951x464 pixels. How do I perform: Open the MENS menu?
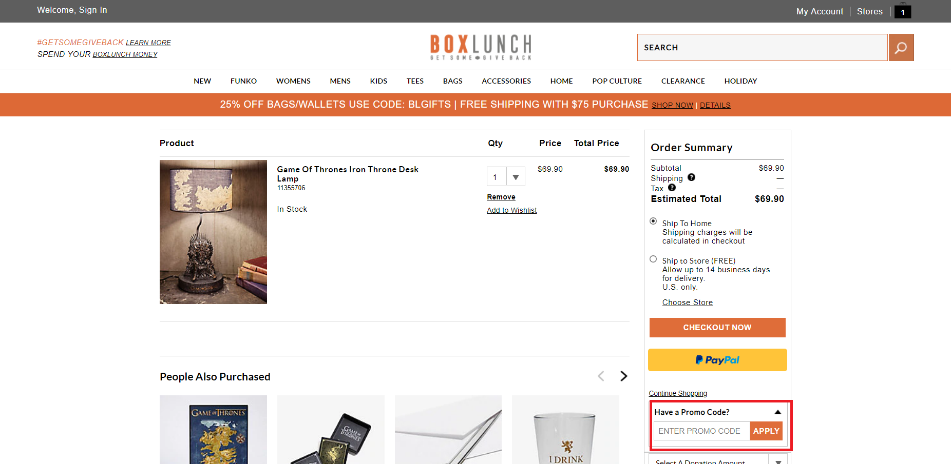pos(340,81)
